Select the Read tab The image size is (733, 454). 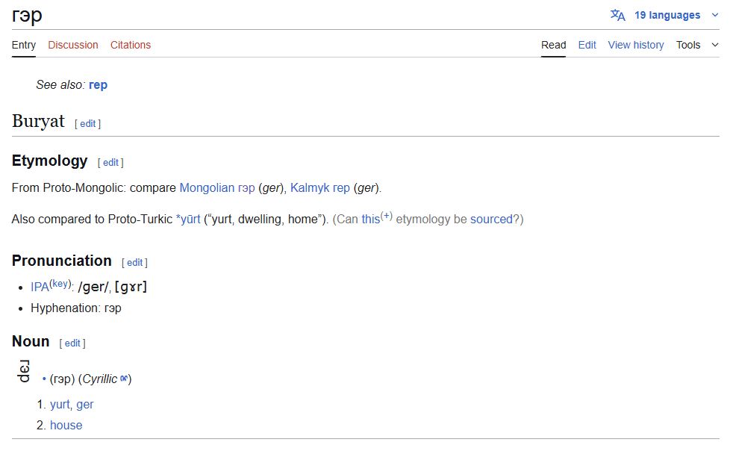pos(554,45)
